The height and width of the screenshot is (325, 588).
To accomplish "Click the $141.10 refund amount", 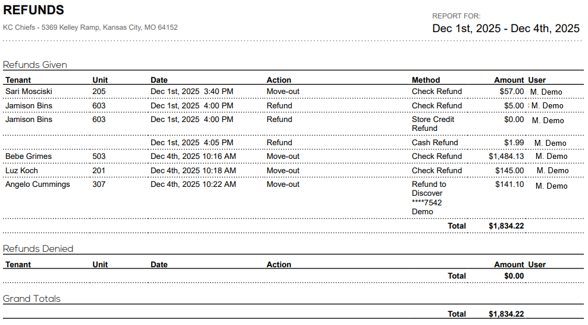I will 509,185.
